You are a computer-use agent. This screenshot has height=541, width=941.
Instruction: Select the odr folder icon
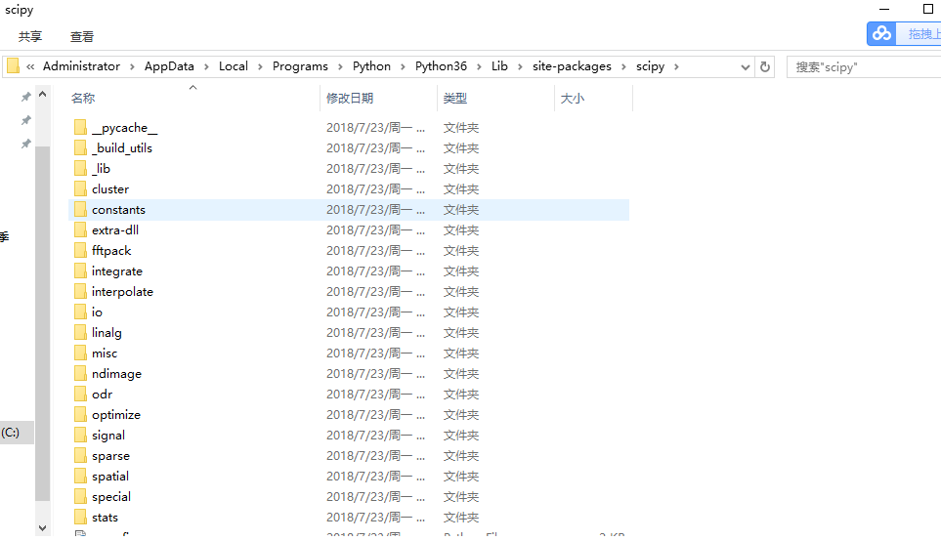[x=80, y=394]
